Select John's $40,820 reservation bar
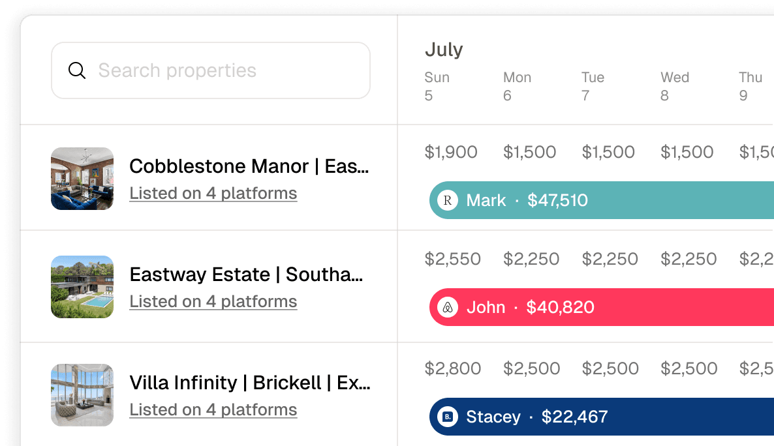Screen dimensions: 774x446 point(602,307)
